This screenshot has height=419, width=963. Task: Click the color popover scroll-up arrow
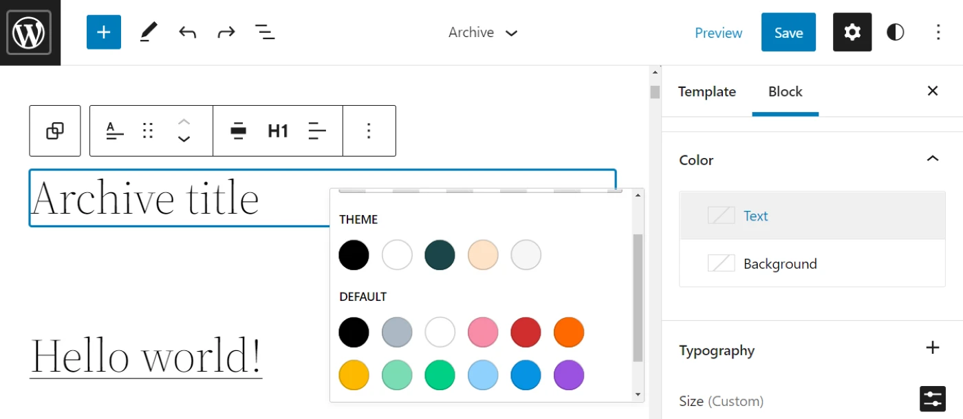[638, 195]
